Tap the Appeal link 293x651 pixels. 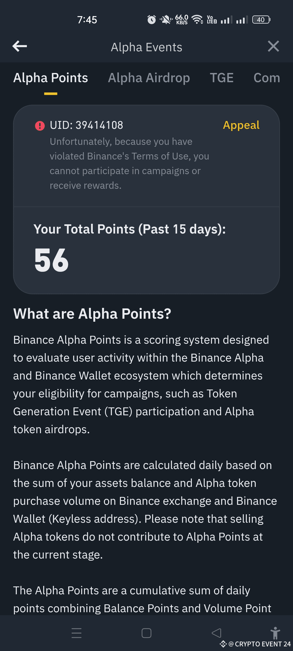(241, 125)
